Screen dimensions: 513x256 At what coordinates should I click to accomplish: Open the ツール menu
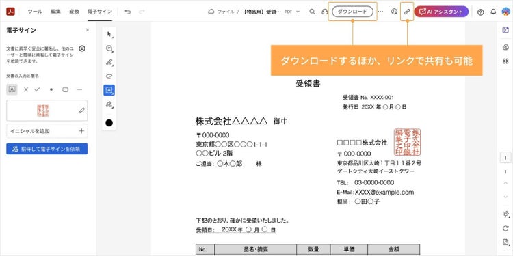coord(35,12)
